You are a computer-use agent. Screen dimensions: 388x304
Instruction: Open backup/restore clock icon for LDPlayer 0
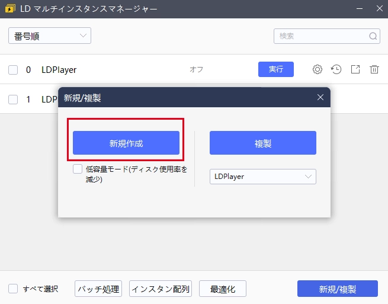336,69
